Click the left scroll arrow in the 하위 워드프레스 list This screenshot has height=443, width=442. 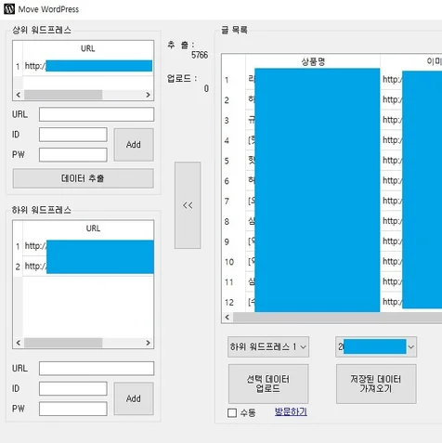pyautogui.click(x=19, y=343)
